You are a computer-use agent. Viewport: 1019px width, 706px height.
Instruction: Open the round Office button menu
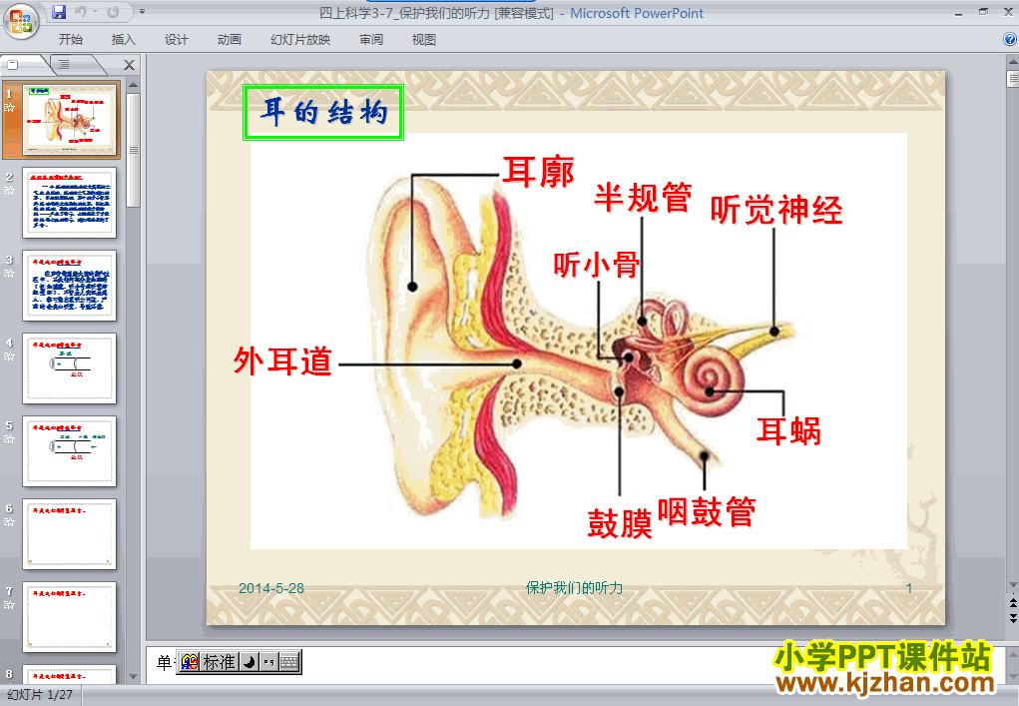click(x=21, y=21)
